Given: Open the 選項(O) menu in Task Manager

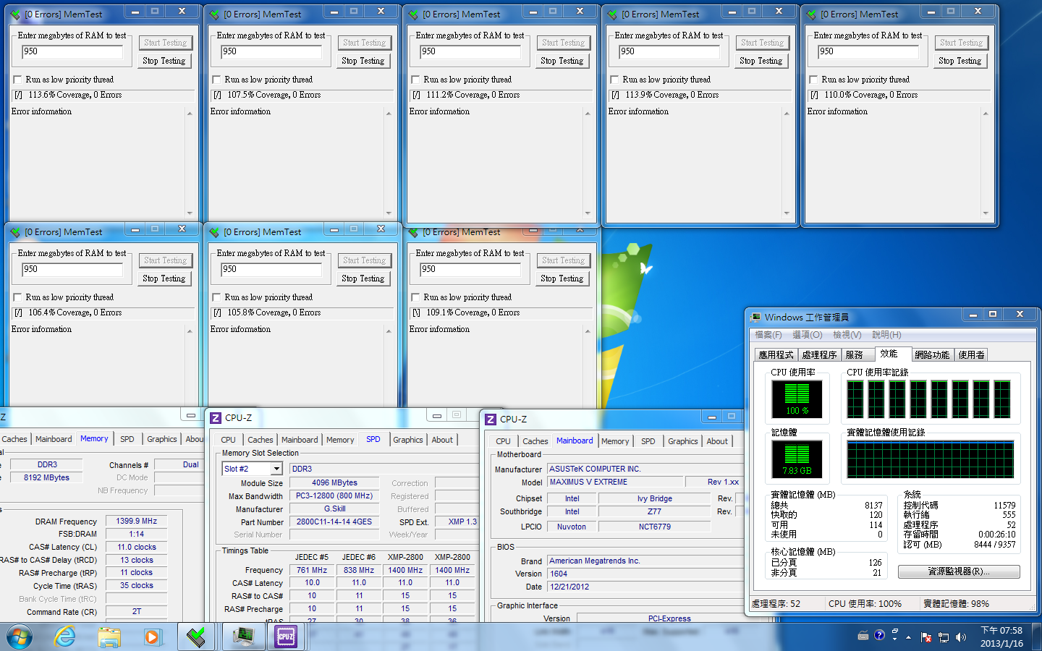Looking at the screenshot, I should (808, 335).
